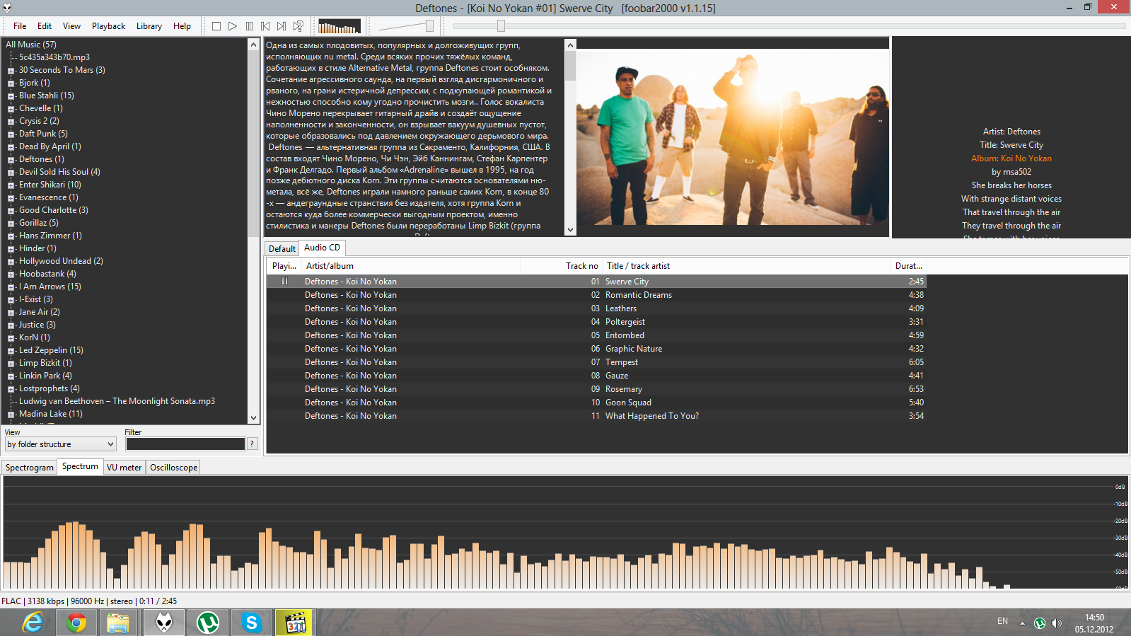Sort by Duration column header
Image resolution: width=1131 pixels, height=636 pixels.
pyautogui.click(x=908, y=266)
